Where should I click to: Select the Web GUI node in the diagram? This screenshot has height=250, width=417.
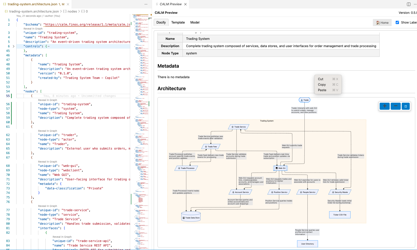[280, 168]
